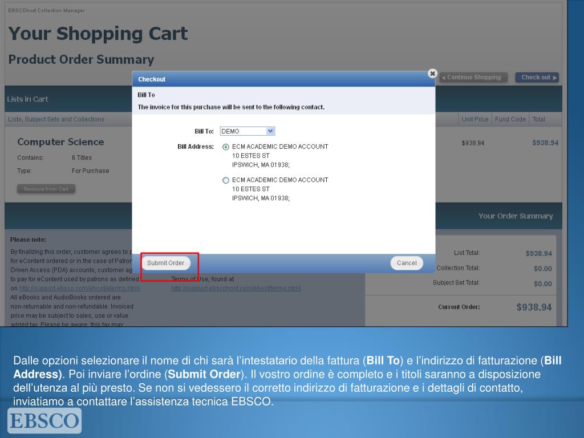Open the Bill To dropdown
This screenshot has height=438, width=584.
(248, 131)
